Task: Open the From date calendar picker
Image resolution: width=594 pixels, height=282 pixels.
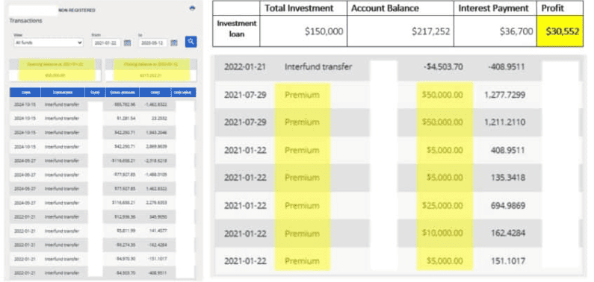Action: click(x=127, y=43)
